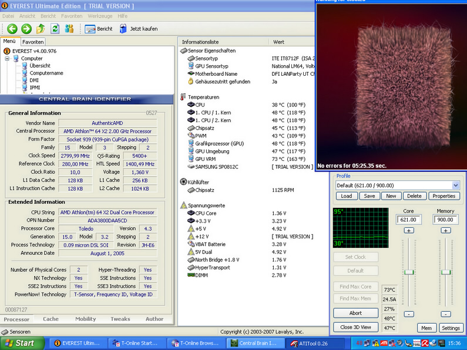Increase Core clock with plus button

pyautogui.click(x=409, y=231)
